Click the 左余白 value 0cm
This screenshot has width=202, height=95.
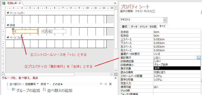tap(177, 32)
